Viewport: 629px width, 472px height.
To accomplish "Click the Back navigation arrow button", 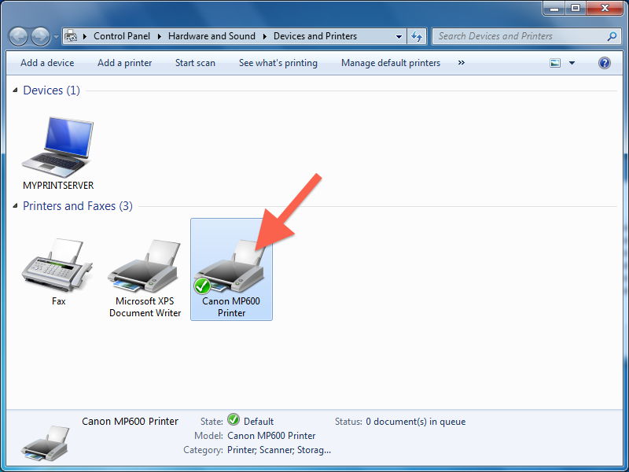I will coord(18,36).
